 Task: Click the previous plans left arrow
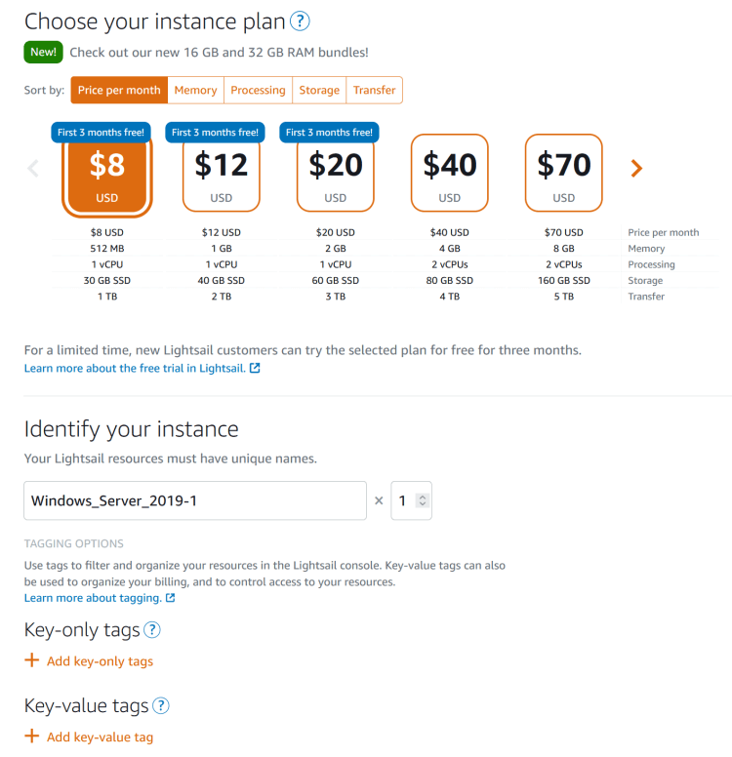(33, 169)
